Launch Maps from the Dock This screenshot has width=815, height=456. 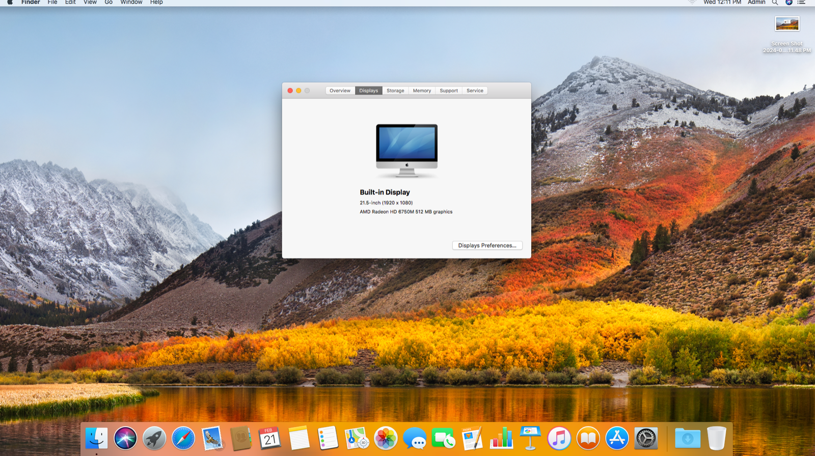357,438
